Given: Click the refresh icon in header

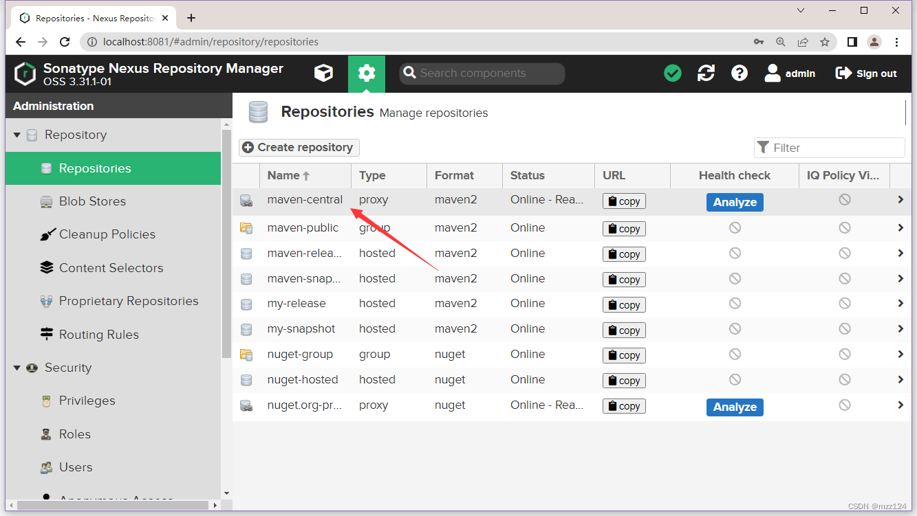Looking at the screenshot, I should tap(706, 73).
